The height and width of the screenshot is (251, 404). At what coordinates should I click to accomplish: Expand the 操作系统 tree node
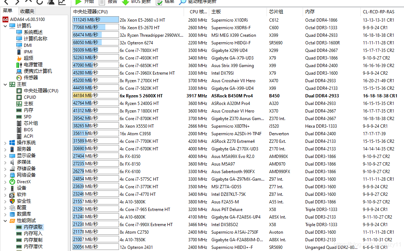tap(5, 143)
